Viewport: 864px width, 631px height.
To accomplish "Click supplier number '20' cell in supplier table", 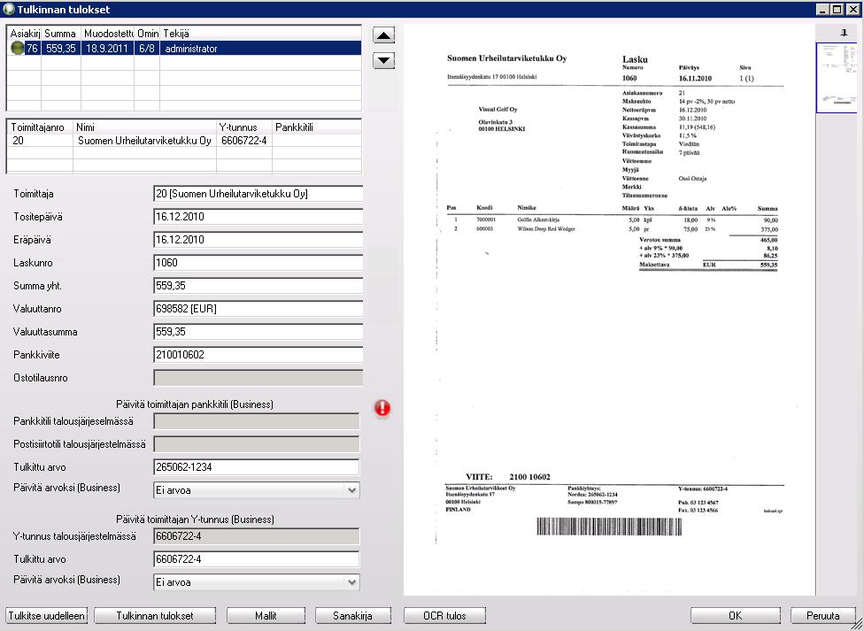I will 40,141.
